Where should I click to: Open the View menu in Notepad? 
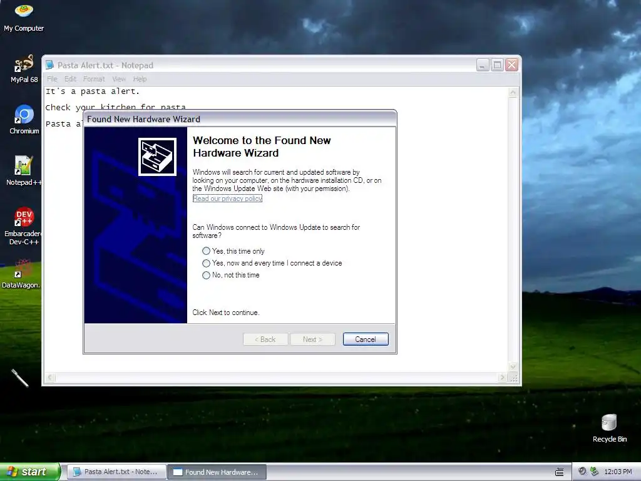click(x=119, y=79)
